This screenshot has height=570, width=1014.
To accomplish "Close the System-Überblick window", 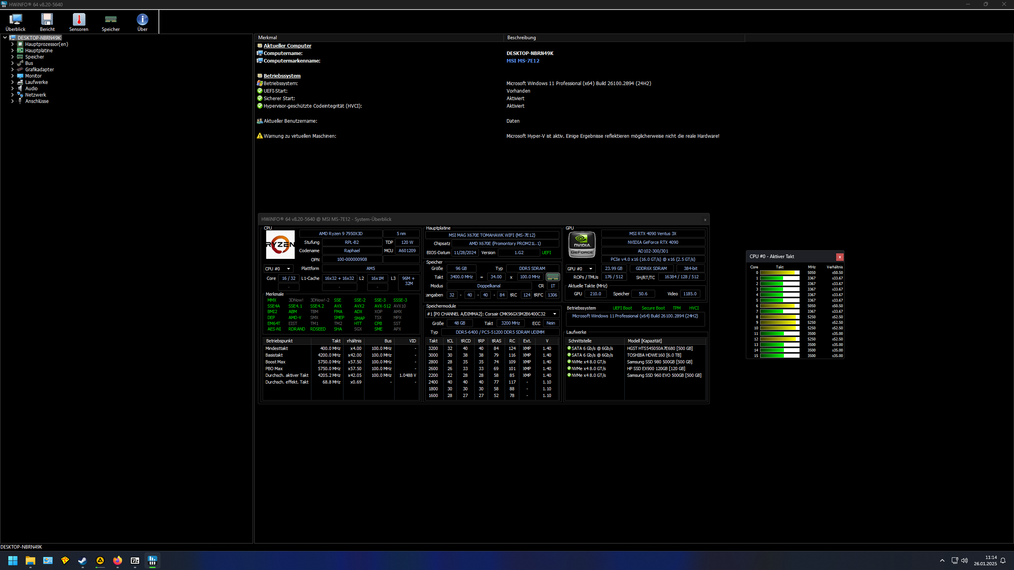I will pyautogui.click(x=705, y=219).
